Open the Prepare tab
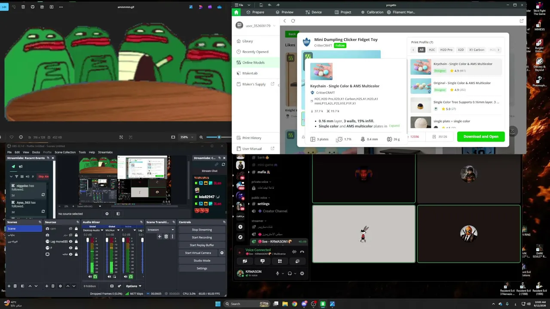The width and height of the screenshot is (550, 309). tap(255, 12)
